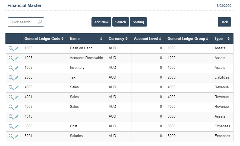Go back using the Back button
Screen dimensions: 240x146
(224, 22)
